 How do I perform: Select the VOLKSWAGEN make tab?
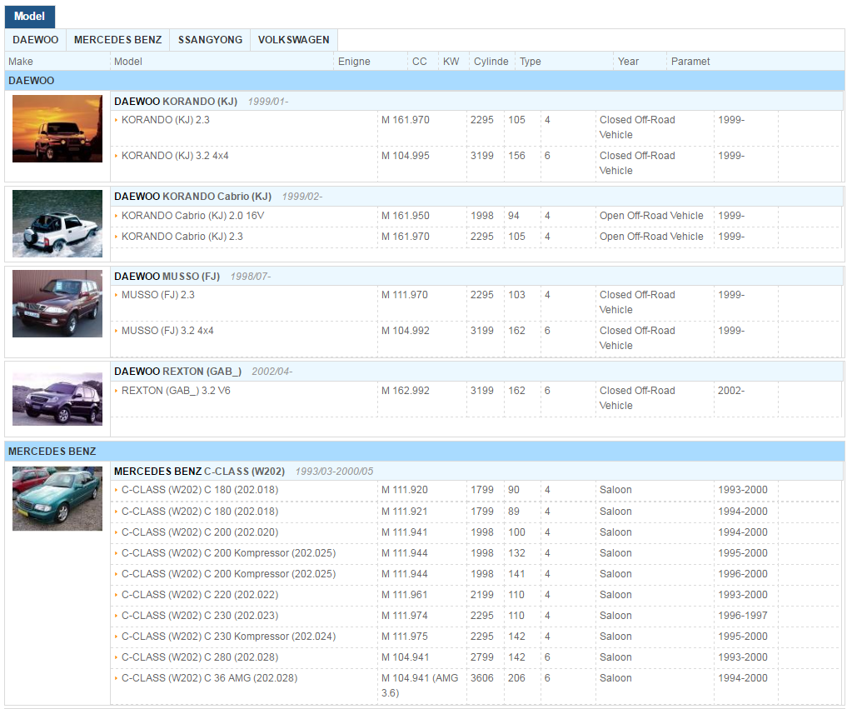(x=294, y=40)
